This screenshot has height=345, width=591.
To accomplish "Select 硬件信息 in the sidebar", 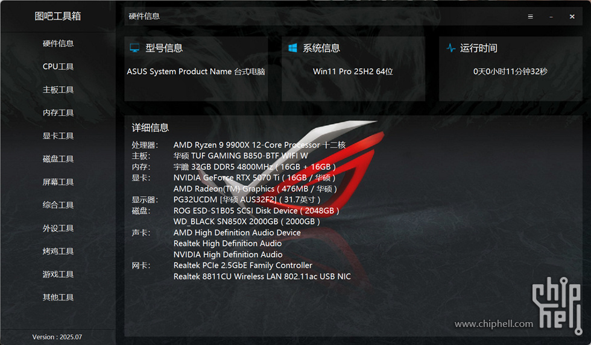I will pyautogui.click(x=58, y=43).
